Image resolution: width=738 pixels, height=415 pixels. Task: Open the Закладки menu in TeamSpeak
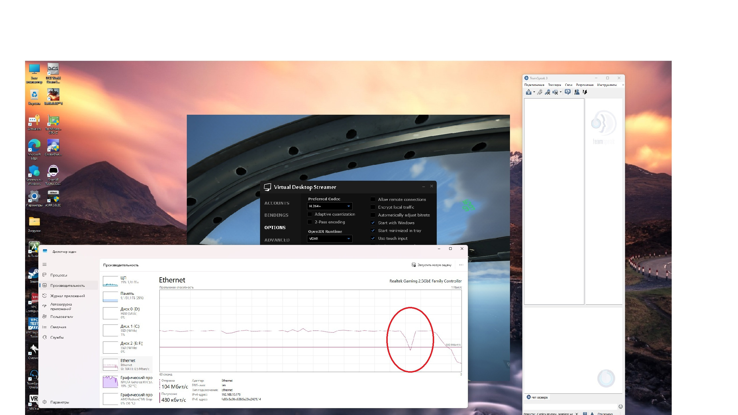(x=554, y=85)
